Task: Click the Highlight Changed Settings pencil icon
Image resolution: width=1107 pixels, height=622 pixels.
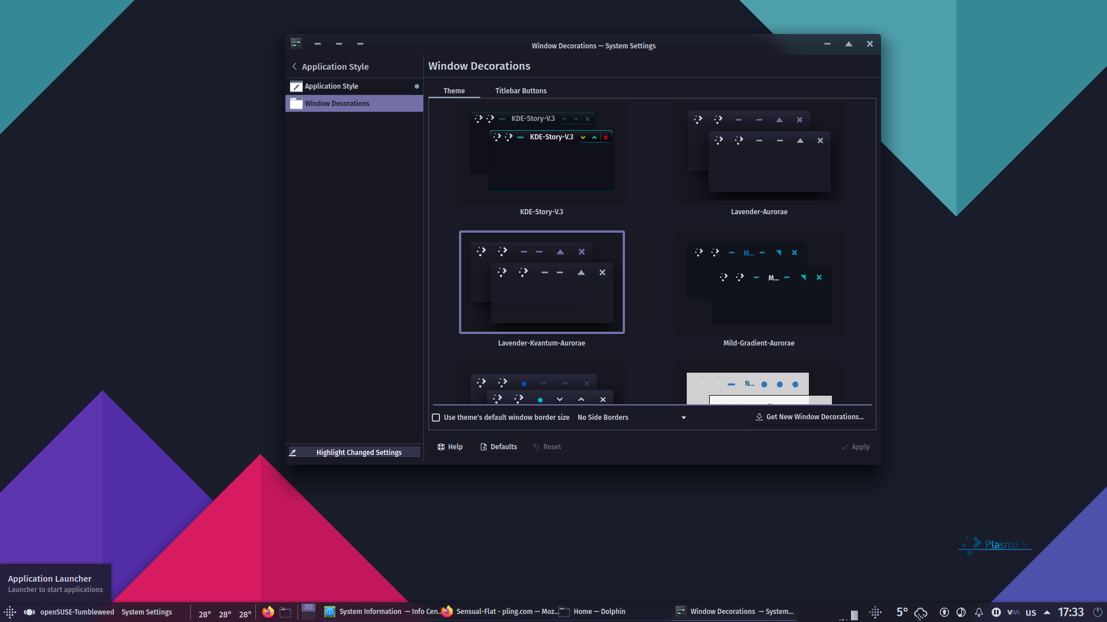Action: pyautogui.click(x=293, y=453)
